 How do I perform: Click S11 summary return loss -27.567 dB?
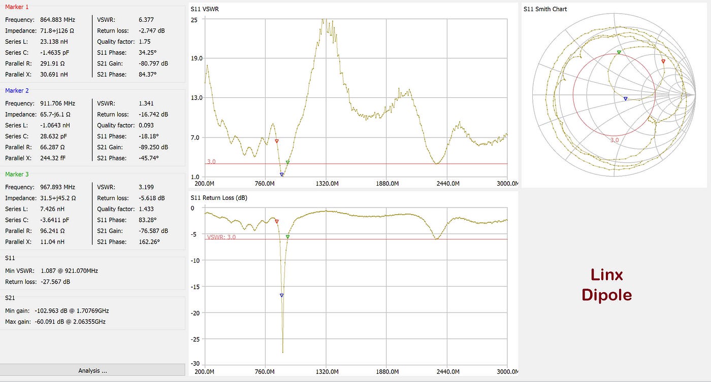coord(55,282)
